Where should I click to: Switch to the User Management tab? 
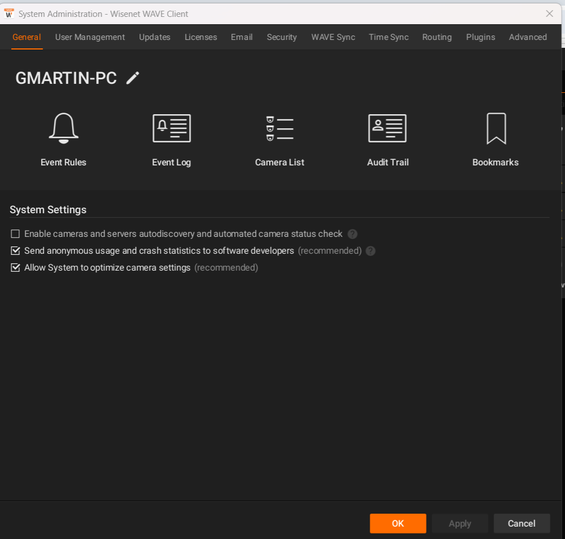tap(89, 37)
